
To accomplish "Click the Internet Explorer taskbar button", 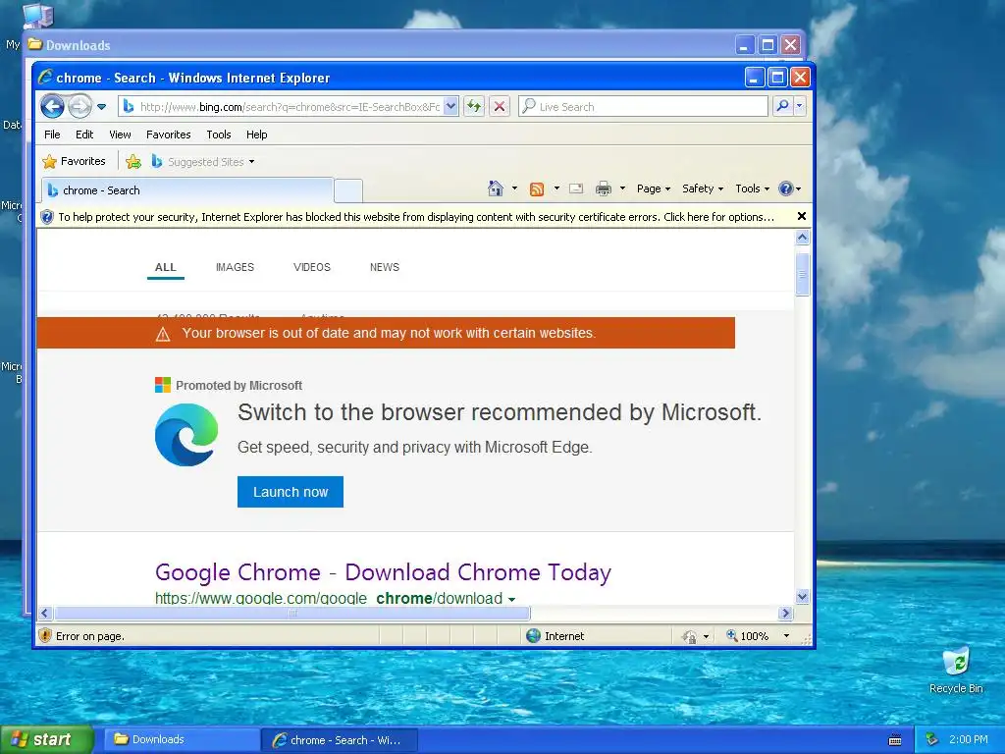I will 340,740.
